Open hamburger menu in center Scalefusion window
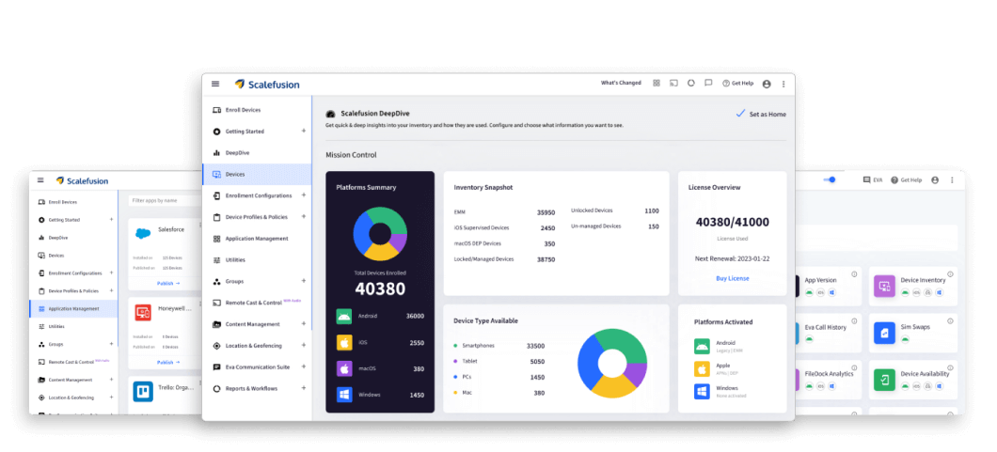Screen dimensions: 997x452 215,84
